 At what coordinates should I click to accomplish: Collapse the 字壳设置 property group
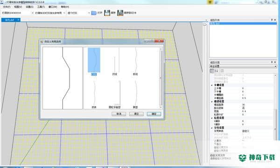212,128
